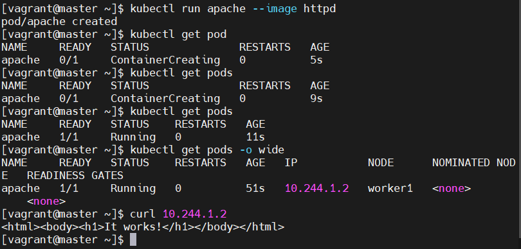Click the "pod/apache created" output line

tap(59, 22)
